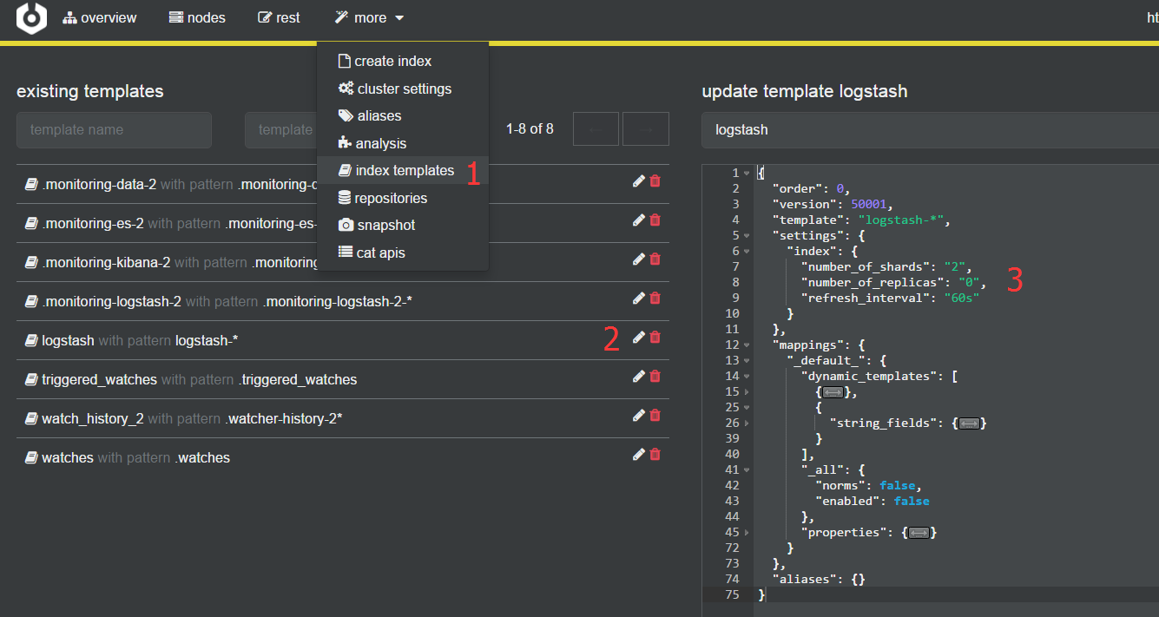The height and width of the screenshot is (617, 1159).
Task: Edit the watches template
Action: (639, 454)
